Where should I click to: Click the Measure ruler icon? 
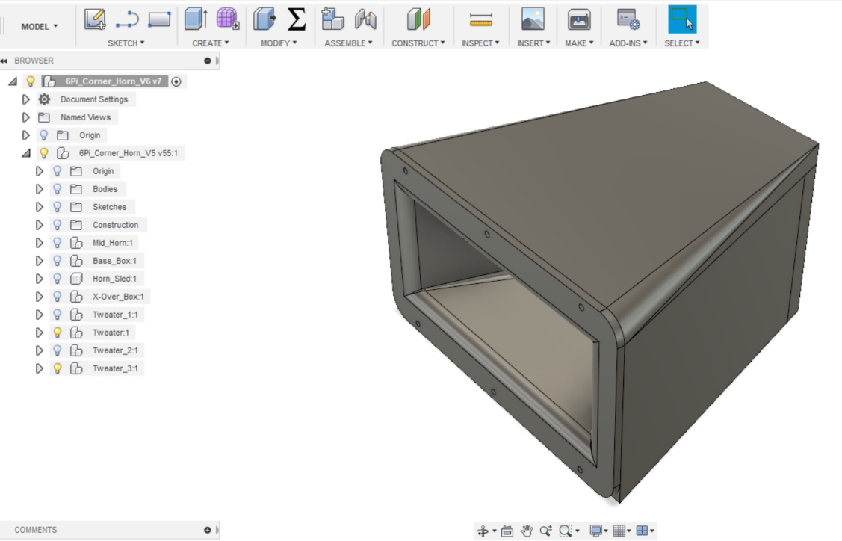pos(480,20)
